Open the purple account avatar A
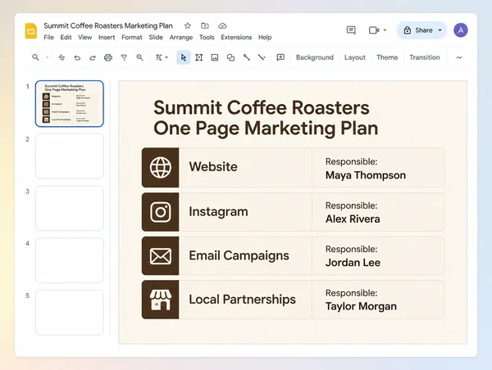This screenshot has height=370, width=492. tap(461, 30)
